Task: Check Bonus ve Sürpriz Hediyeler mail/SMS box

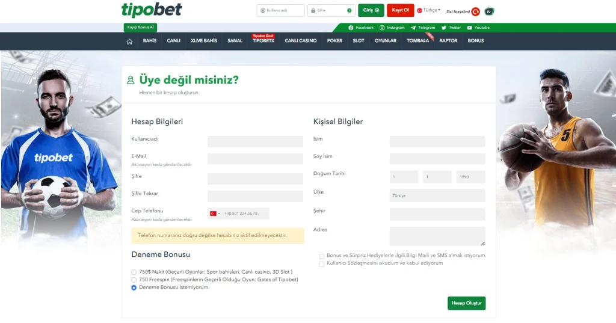Action: pos(321,256)
